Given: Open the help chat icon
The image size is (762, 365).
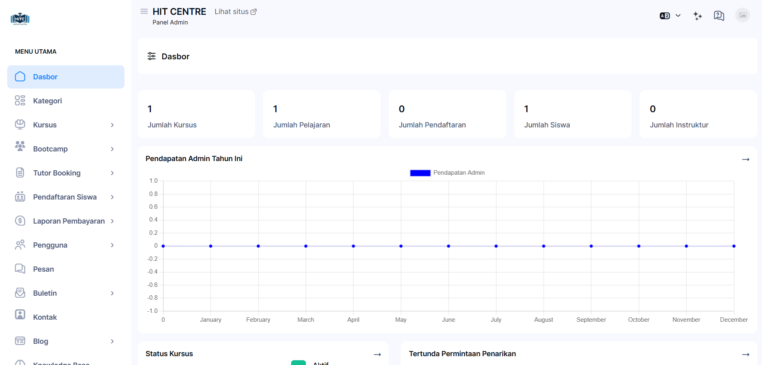Looking at the screenshot, I should click(x=719, y=16).
